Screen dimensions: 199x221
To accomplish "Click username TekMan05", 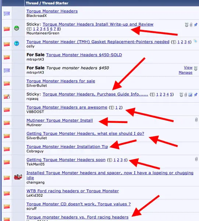I will pyautogui.click(x=35, y=164).
